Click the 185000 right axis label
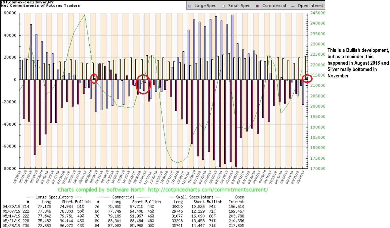The image size is (390, 228). click(x=318, y=138)
